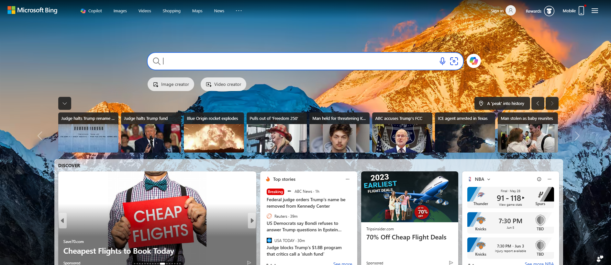Open visual search camera icon
611x265 pixels.
[x=454, y=61]
